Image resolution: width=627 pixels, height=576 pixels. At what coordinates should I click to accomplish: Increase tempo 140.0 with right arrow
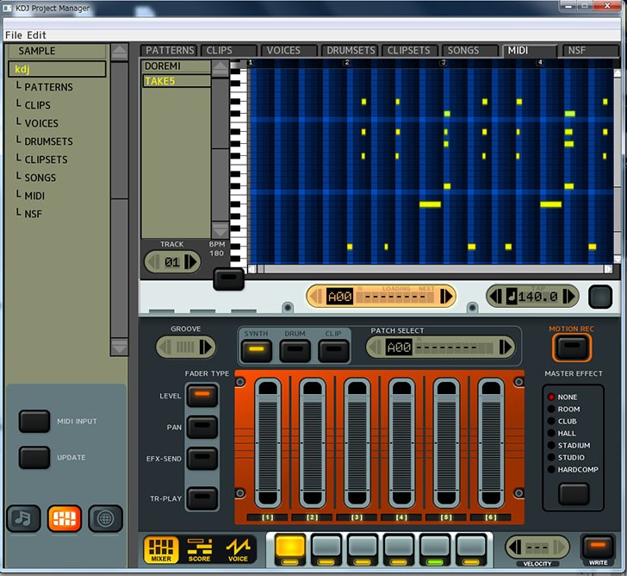569,297
